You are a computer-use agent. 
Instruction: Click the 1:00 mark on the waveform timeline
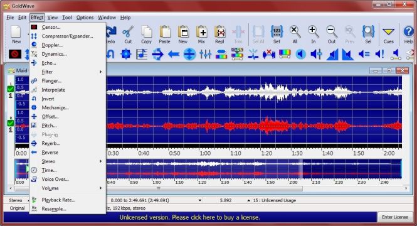205,153
